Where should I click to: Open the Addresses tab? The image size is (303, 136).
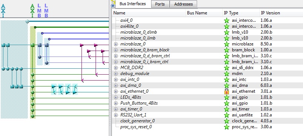click(x=183, y=4)
